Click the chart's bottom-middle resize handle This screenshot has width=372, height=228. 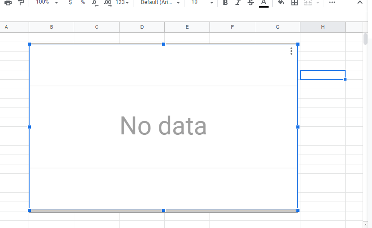163,210
